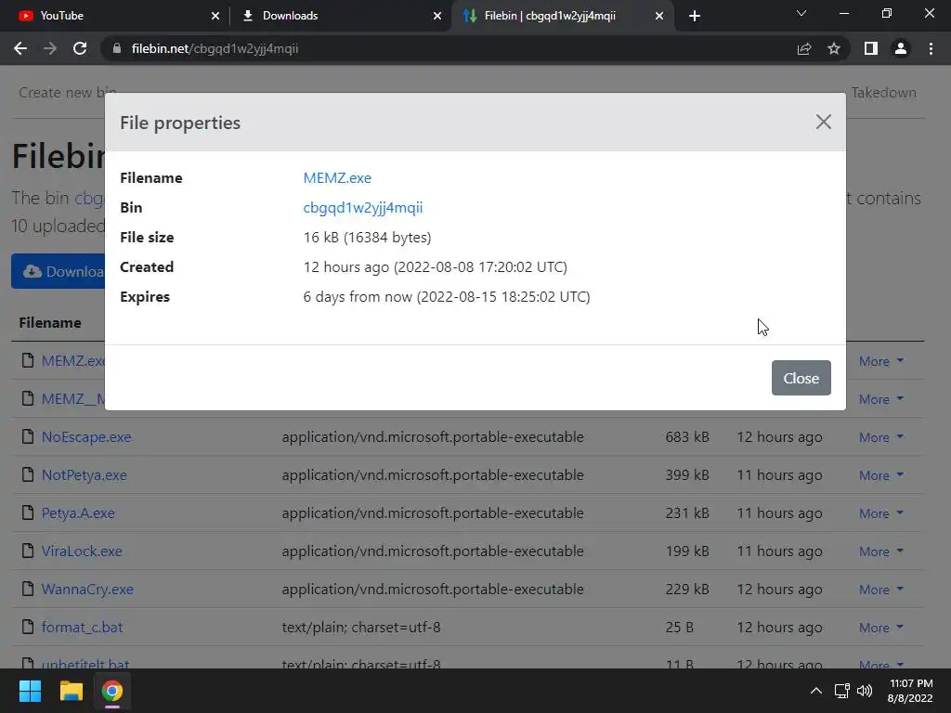Click the share page icon in address bar
The height and width of the screenshot is (713, 951).
[x=804, y=48]
